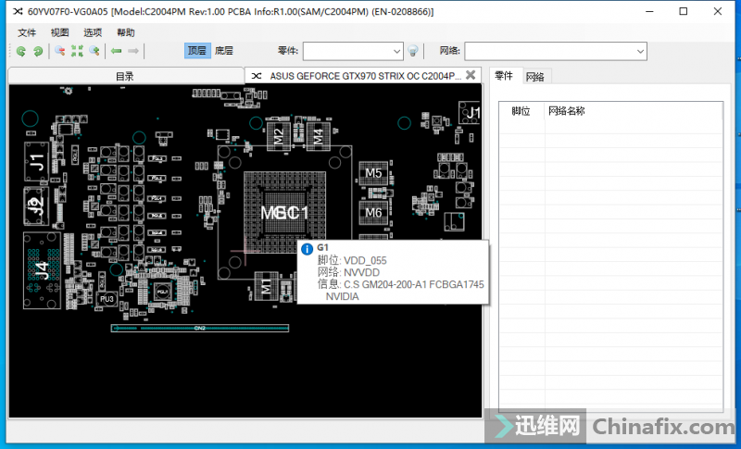Image resolution: width=741 pixels, height=449 pixels.
Task: Select the GPU chip at board center
Action: [284, 212]
